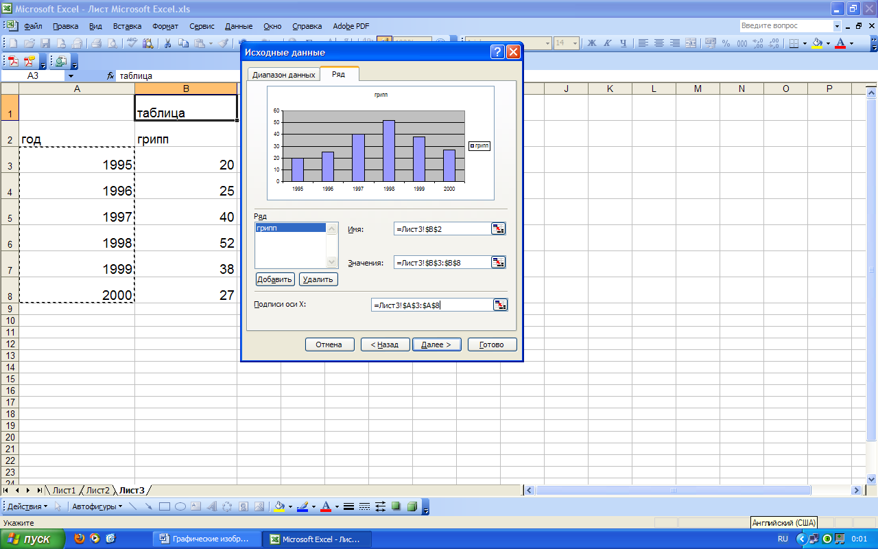Click the Thousands separator (000) icon
Image resolution: width=878 pixels, height=549 pixels.
[x=742, y=43]
